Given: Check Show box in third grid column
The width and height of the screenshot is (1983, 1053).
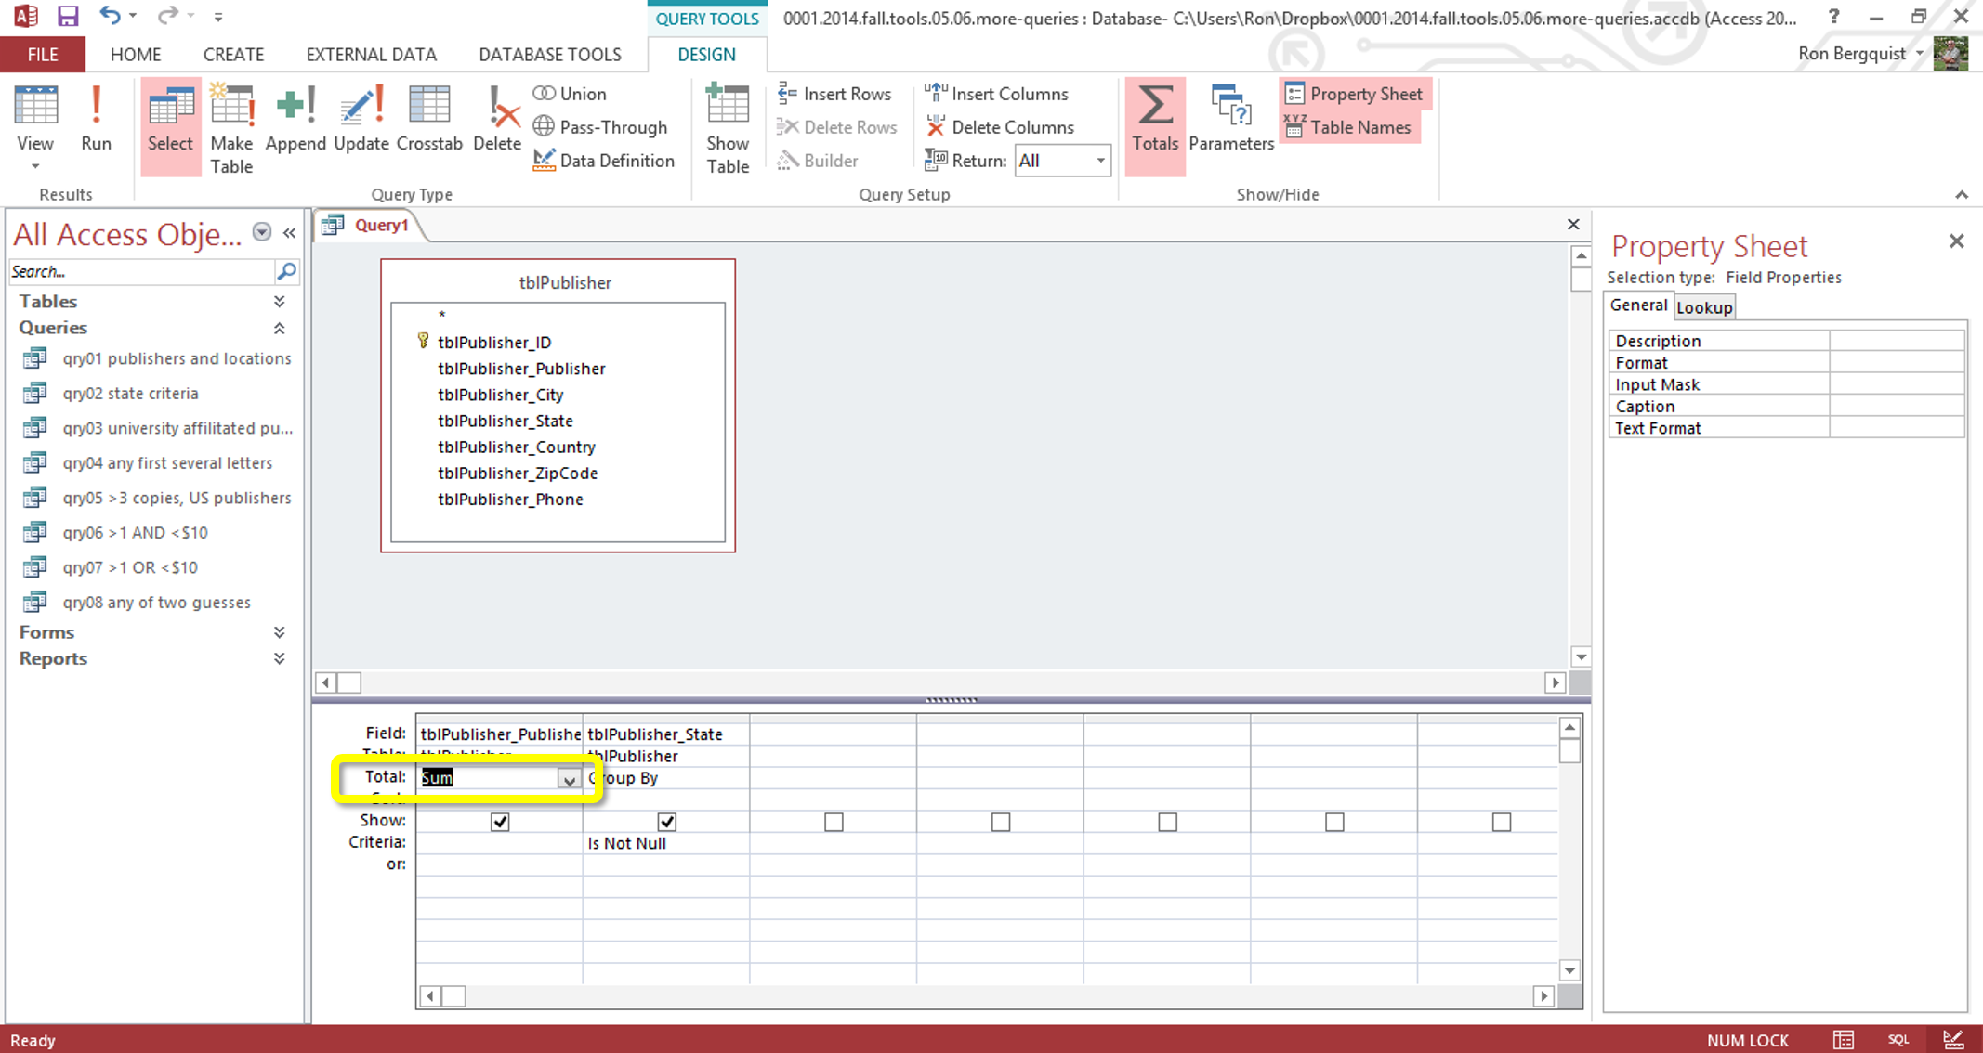Looking at the screenshot, I should click(834, 822).
